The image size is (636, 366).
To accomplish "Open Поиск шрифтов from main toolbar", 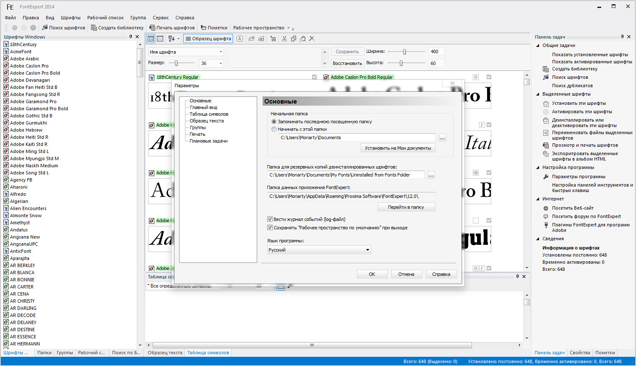I will 64,28.
